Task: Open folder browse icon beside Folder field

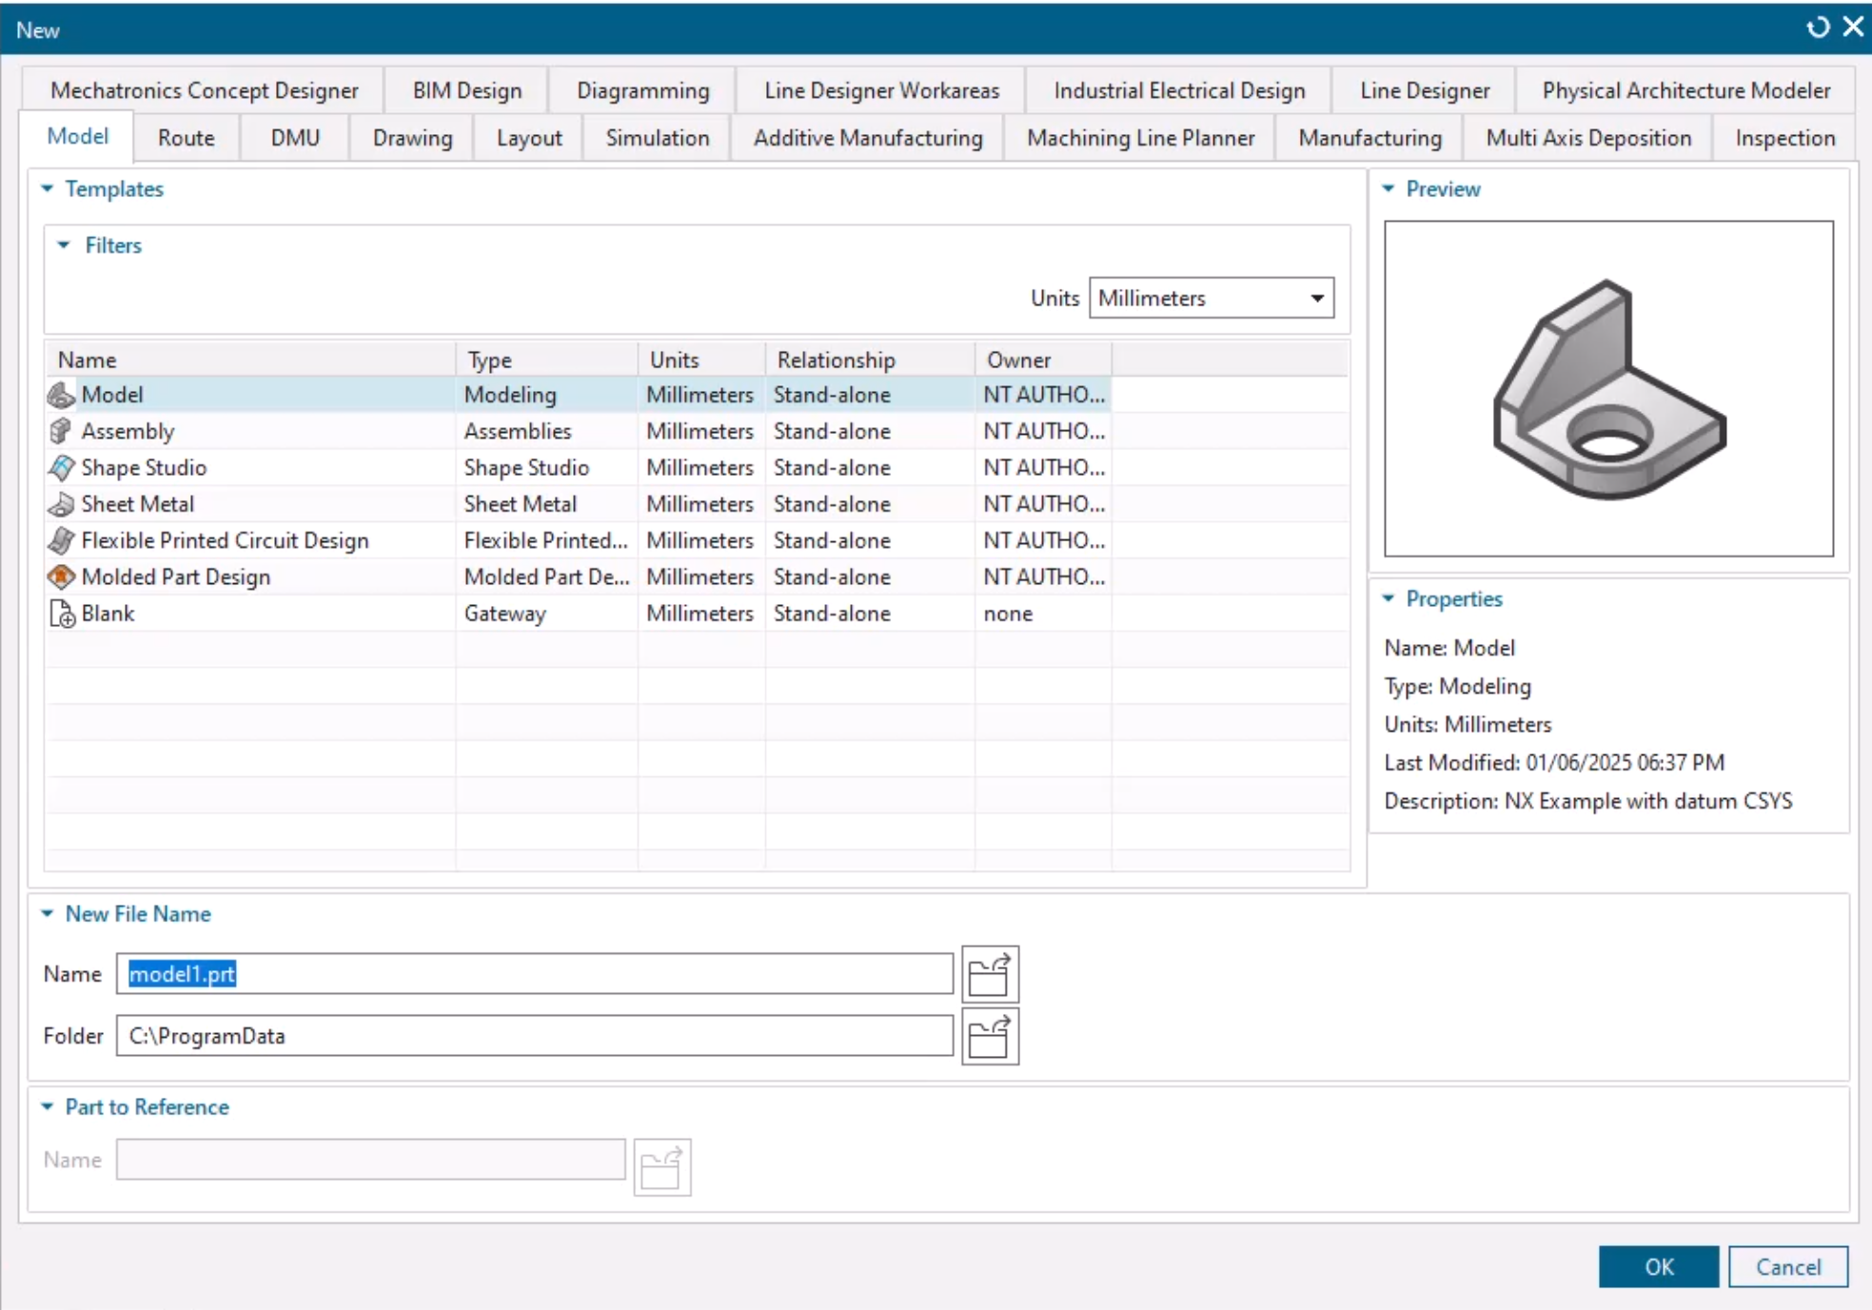Action: (990, 1036)
